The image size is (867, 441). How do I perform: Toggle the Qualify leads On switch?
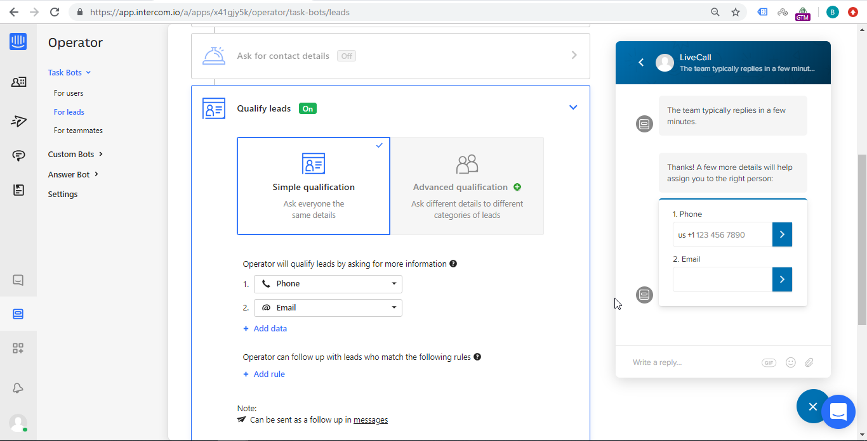308,108
